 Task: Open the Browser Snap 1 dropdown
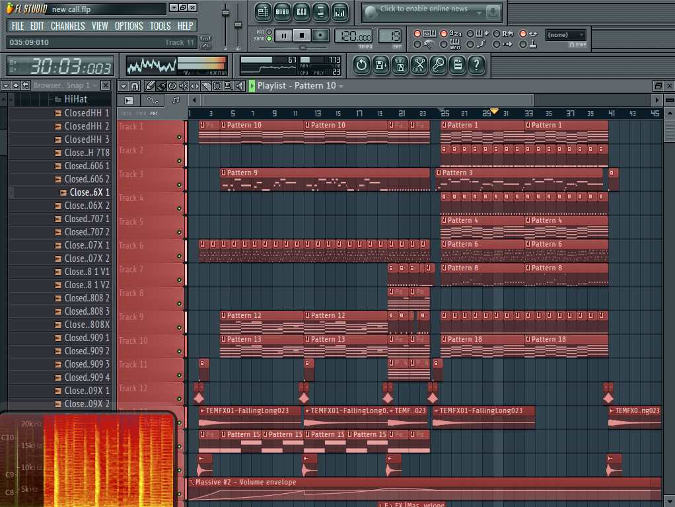coord(94,85)
